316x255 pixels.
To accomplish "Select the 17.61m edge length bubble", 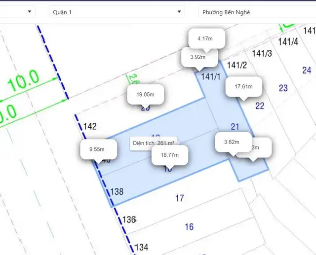I will tap(243, 86).
